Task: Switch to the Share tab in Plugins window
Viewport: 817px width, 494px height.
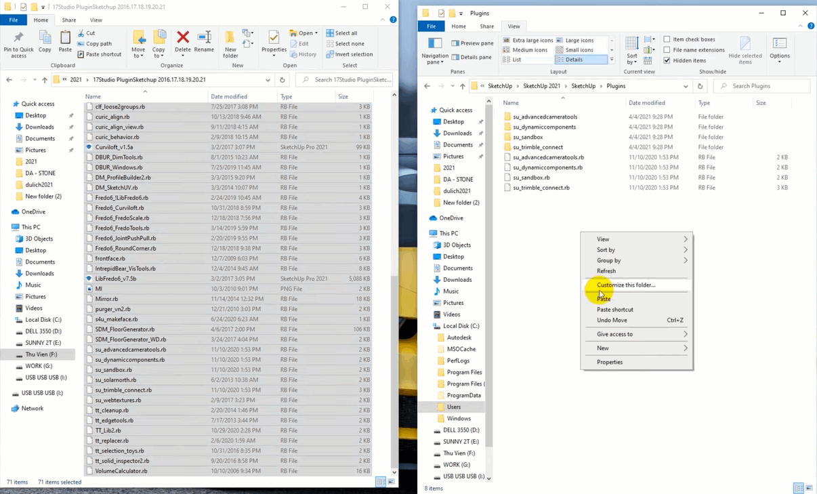Action: click(x=486, y=26)
